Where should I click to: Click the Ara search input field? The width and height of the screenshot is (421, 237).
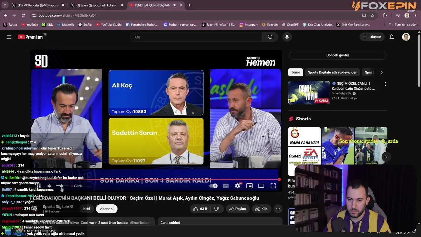pyautogui.click(x=196, y=37)
